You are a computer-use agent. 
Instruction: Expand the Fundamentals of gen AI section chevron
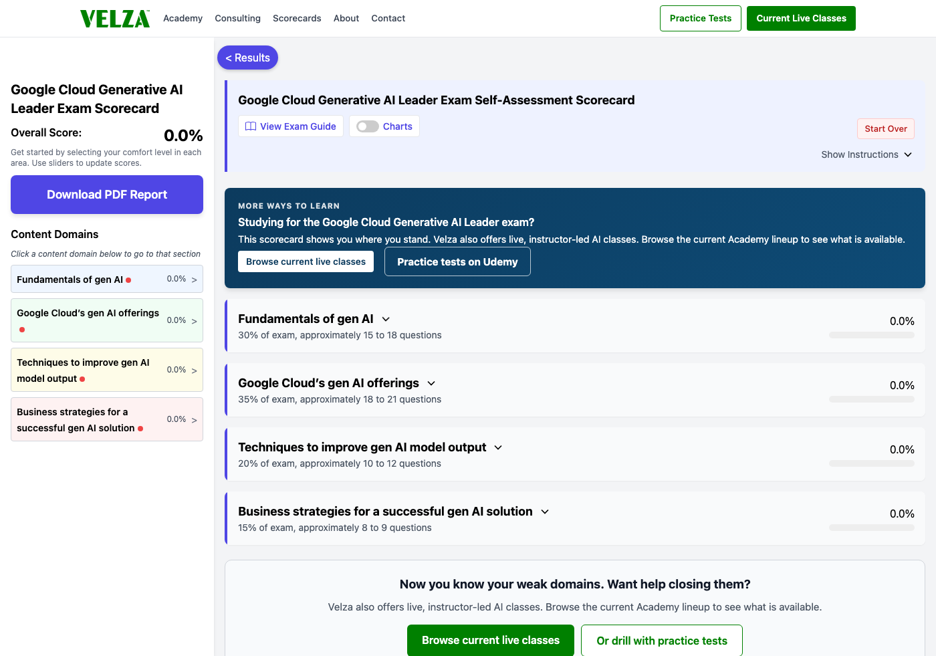click(386, 319)
